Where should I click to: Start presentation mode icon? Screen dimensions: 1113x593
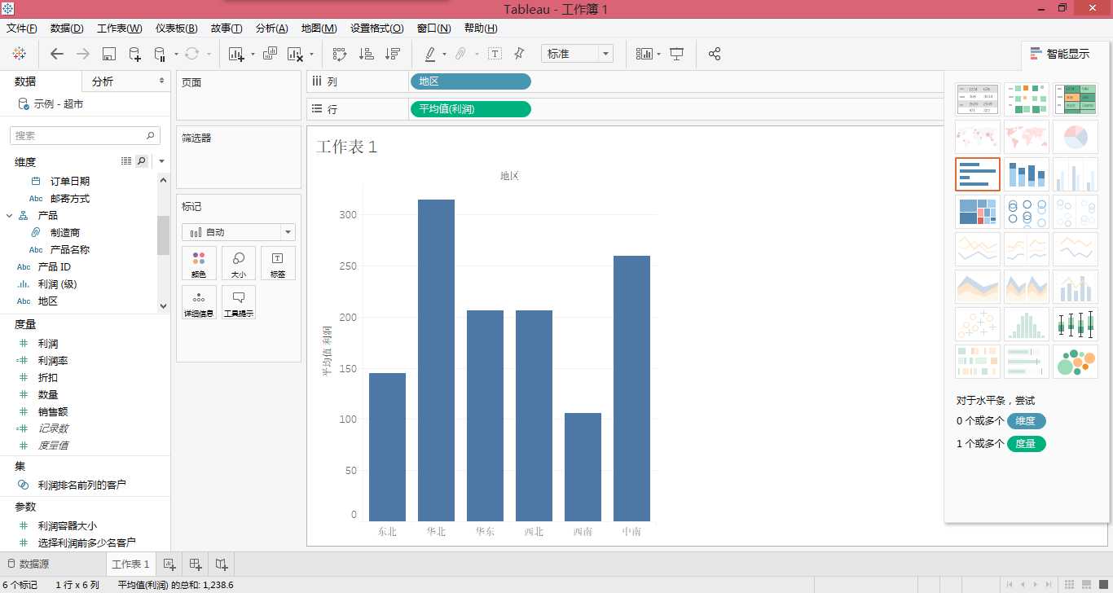click(x=676, y=54)
